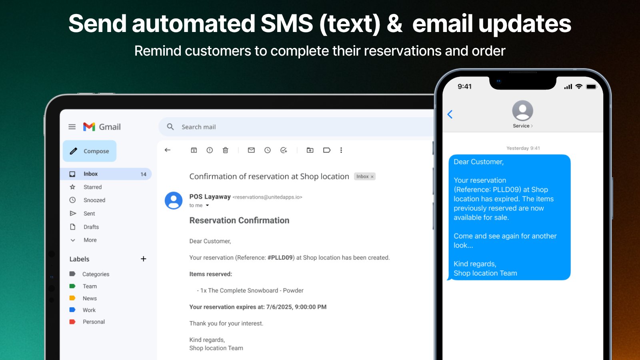Mark email as unread envelope icon
This screenshot has width=640, height=360.
coord(251,150)
